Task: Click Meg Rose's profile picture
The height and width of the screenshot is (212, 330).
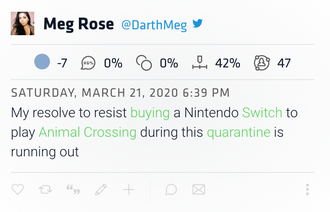Action: (x=23, y=23)
